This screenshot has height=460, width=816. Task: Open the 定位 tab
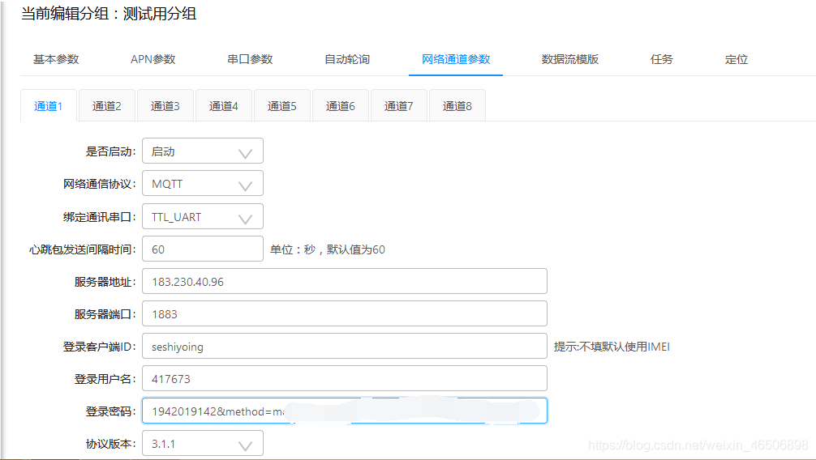(737, 59)
